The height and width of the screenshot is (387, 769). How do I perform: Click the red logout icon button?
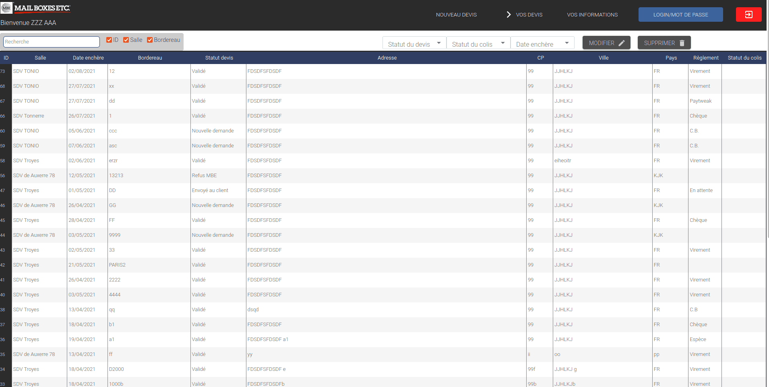click(x=748, y=14)
